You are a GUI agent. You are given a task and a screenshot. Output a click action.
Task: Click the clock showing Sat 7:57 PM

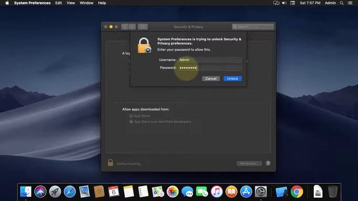310,3
